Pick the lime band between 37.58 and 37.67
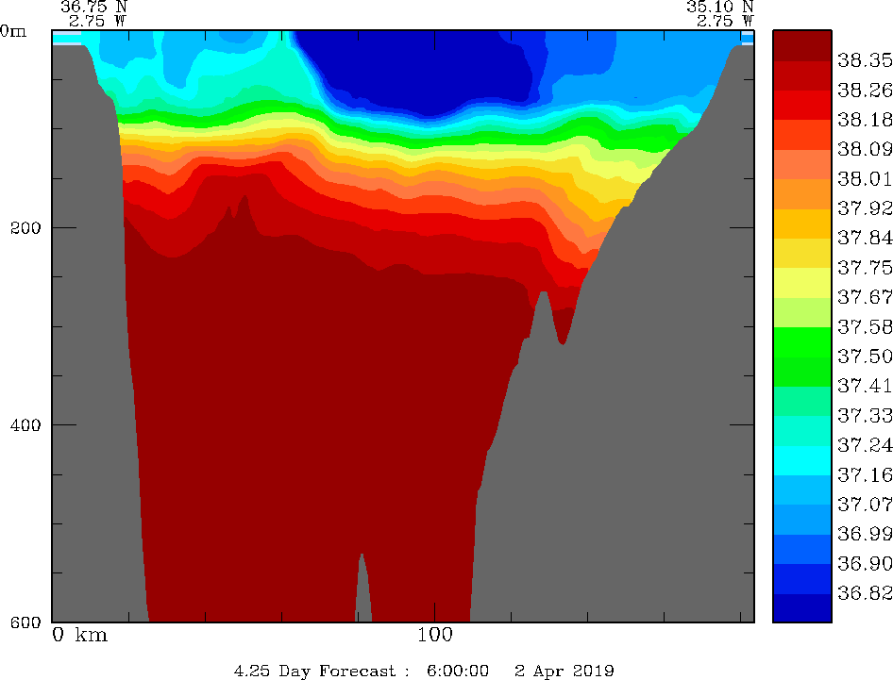 (801, 312)
